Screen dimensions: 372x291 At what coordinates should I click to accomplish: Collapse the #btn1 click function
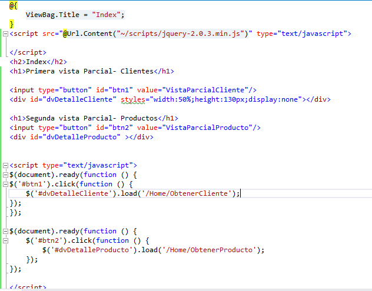tap(5, 184)
